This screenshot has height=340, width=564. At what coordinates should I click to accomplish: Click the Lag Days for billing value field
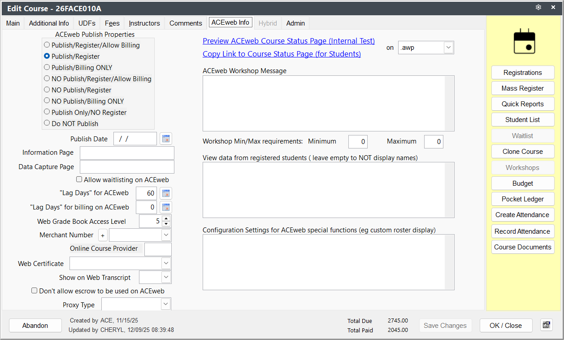[x=147, y=207]
